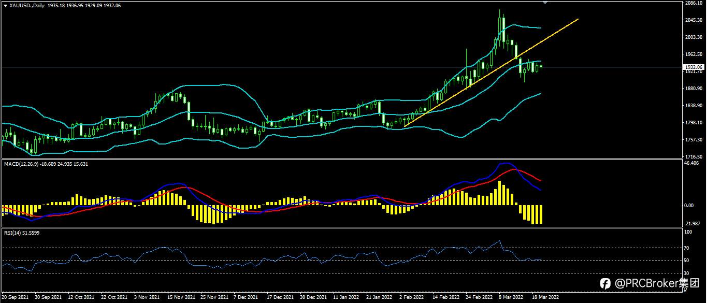Click the MACD(12,26,9) indicator label

point(20,164)
